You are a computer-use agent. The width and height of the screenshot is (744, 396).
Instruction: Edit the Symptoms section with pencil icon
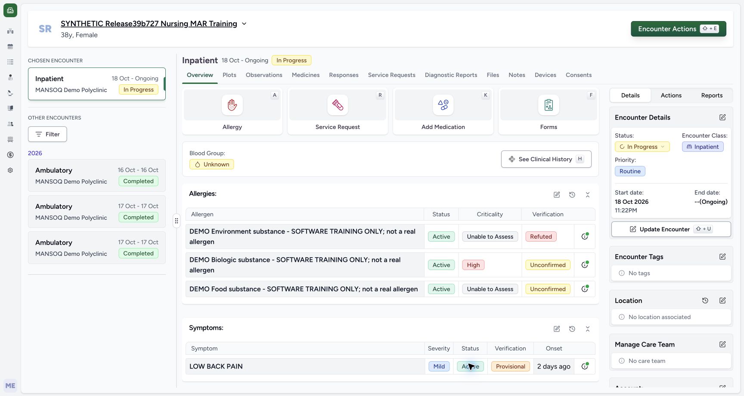tap(557, 329)
